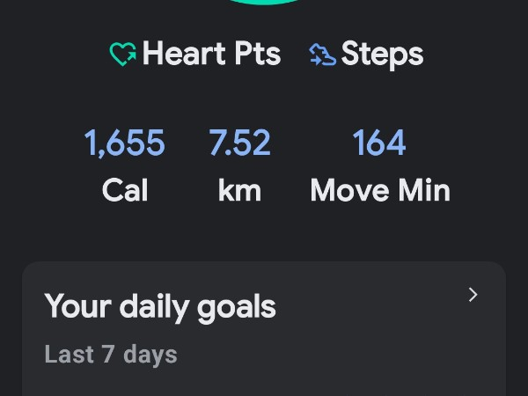The image size is (528, 396).
Task: Open the Your daily goals heading
Action: [159, 306]
